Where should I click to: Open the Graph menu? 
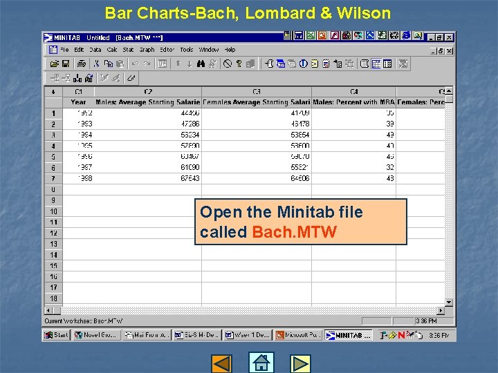click(147, 50)
